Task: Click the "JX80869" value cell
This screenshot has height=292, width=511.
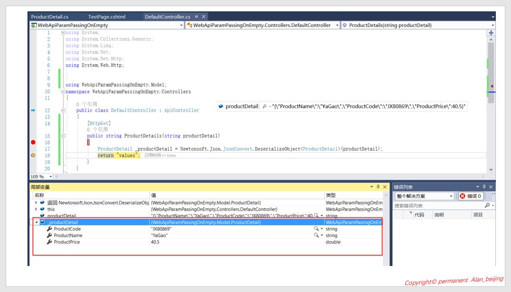Action: [x=161, y=229]
